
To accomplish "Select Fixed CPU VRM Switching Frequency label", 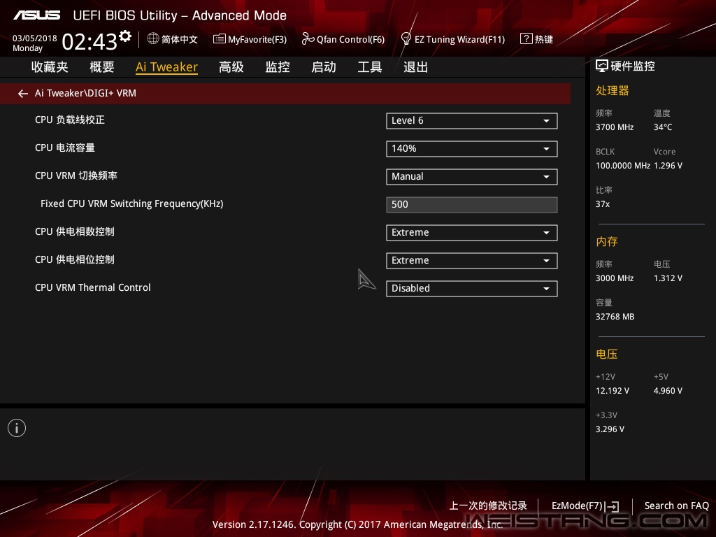I will [132, 203].
